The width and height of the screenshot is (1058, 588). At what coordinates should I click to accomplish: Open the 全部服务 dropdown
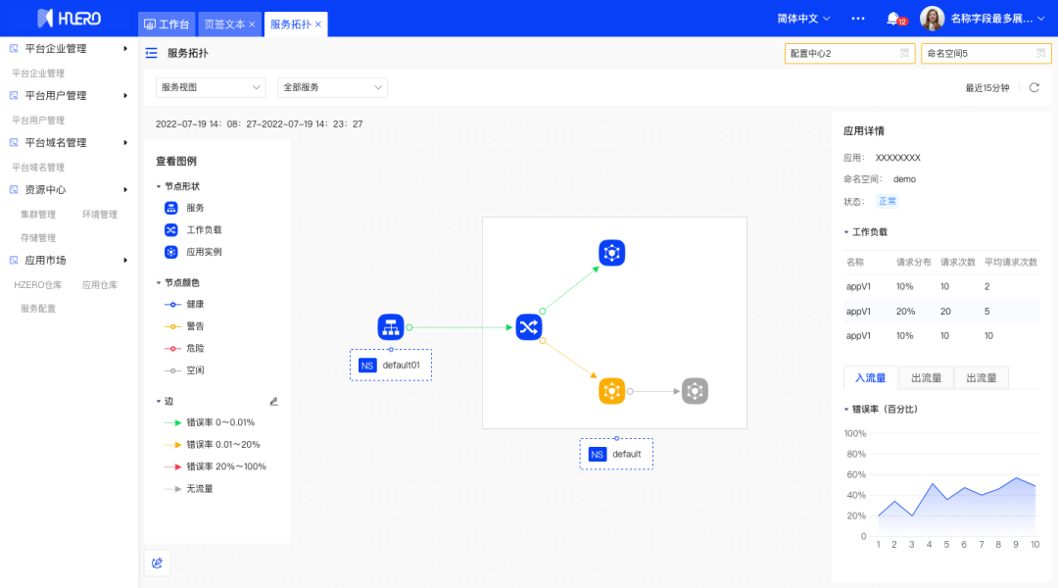tap(332, 87)
